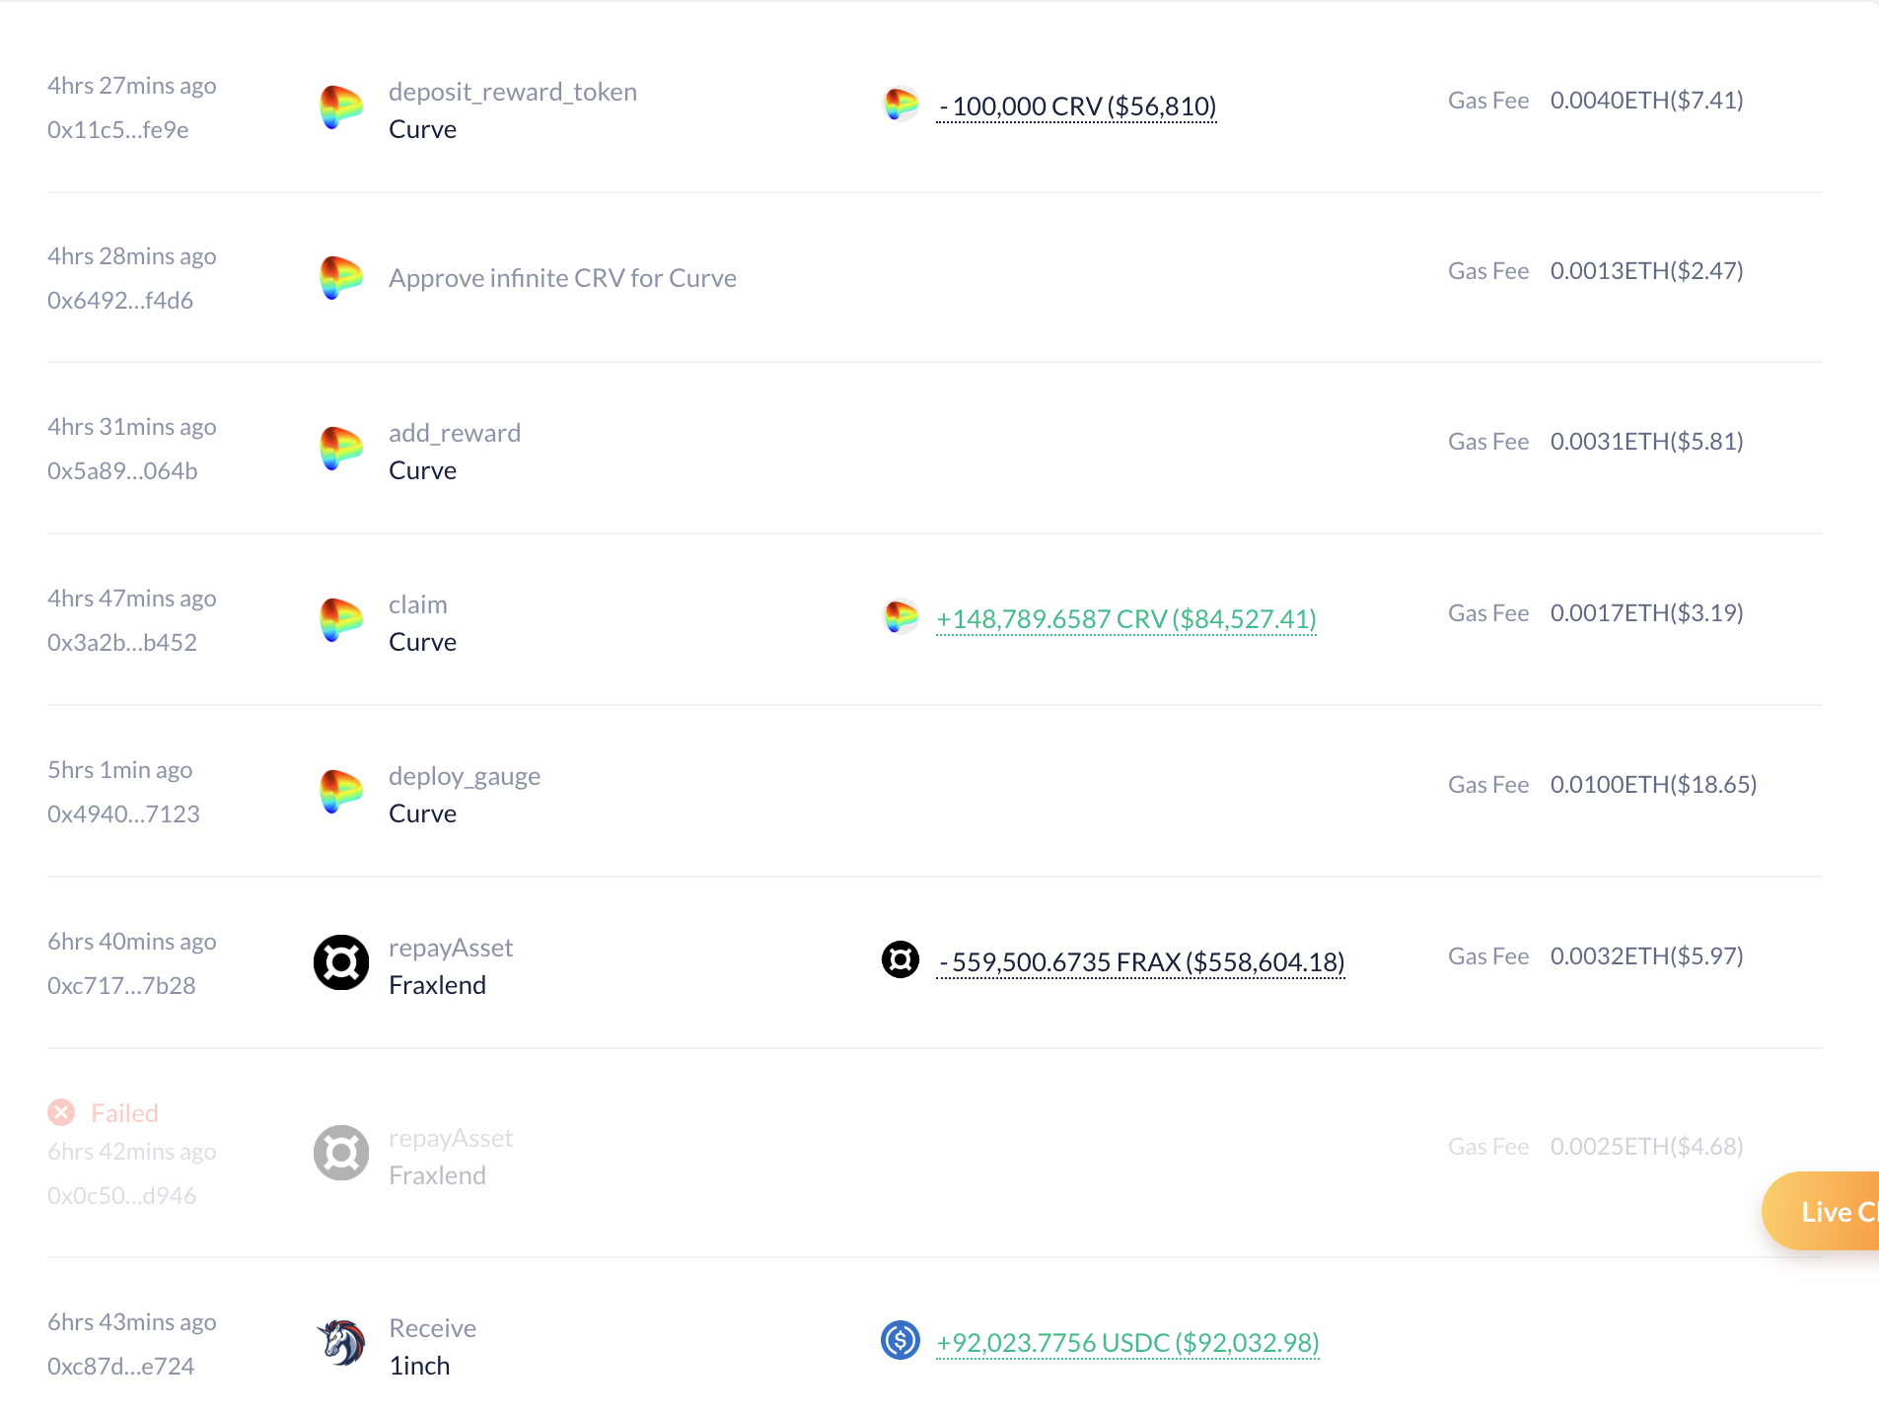Open transaction hash 0xc717...7b28
Viewport: 1879px width, 1414px height.
[121, 986]
